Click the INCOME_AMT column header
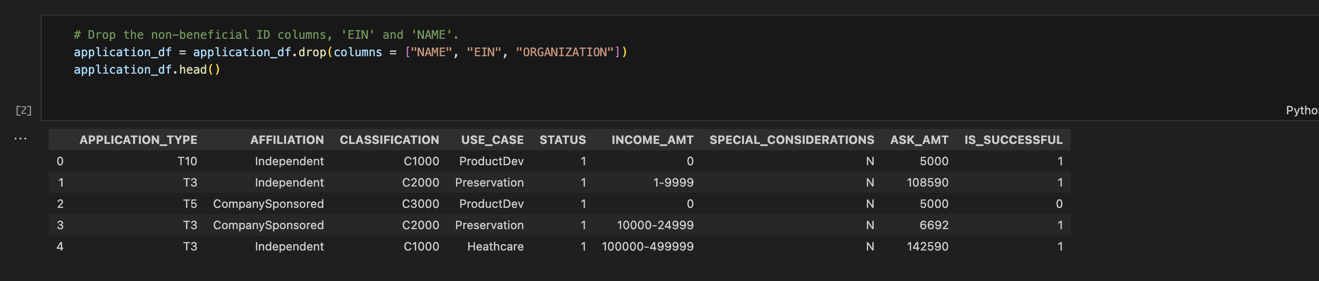Image resolution: width=1319 pixels, height=281 pixels. (x=652, y=140)
